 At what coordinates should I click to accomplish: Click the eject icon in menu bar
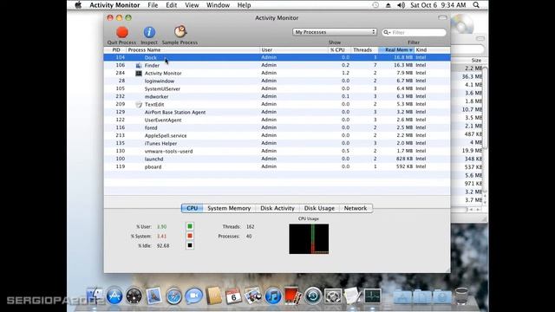pyautogui.click(x=388, y=5)
